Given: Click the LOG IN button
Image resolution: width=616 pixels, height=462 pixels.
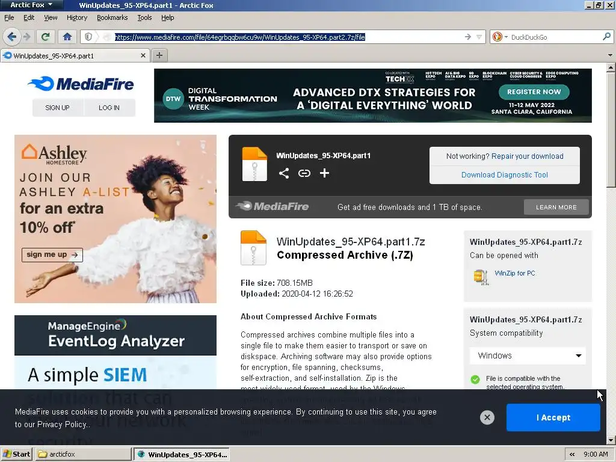Looking at the screenshot, I should coord(109,108).
